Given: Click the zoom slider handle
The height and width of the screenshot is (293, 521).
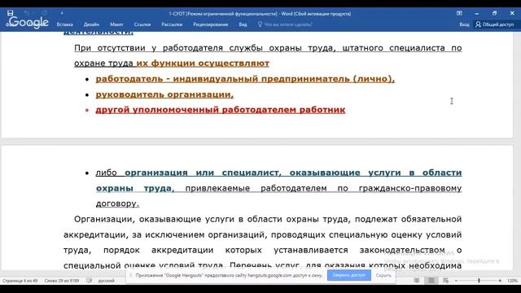Looking at the screenshot, I should 479,281.
